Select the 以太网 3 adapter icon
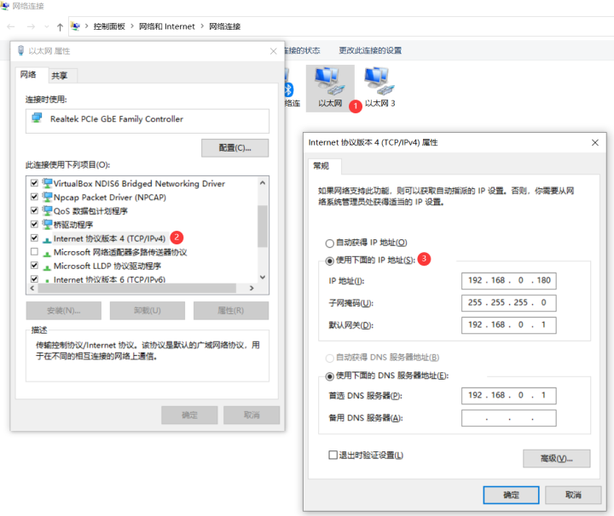Image resolution: width=614 pixels, height=516 pixels. pyautogui.click(x=377, y=83)
